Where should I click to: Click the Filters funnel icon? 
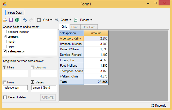tap(4, 67)
